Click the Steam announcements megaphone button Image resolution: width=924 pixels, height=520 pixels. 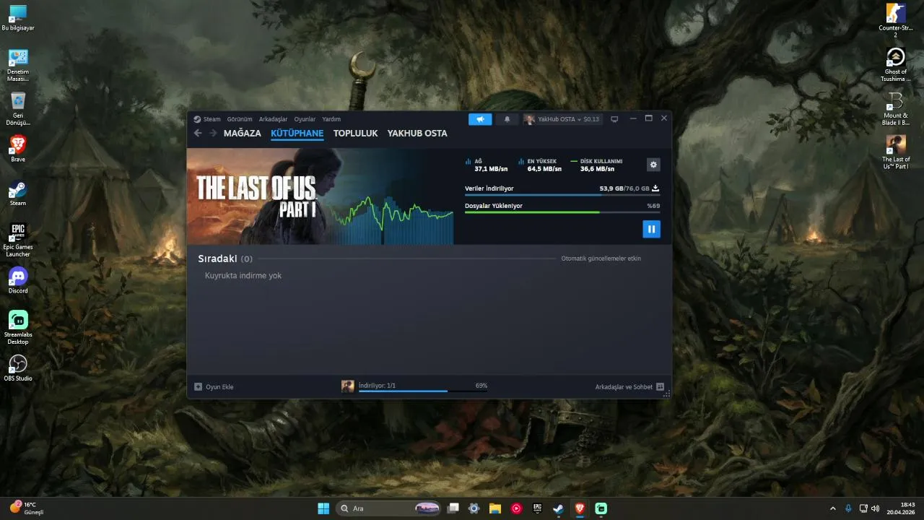point(480,119)
